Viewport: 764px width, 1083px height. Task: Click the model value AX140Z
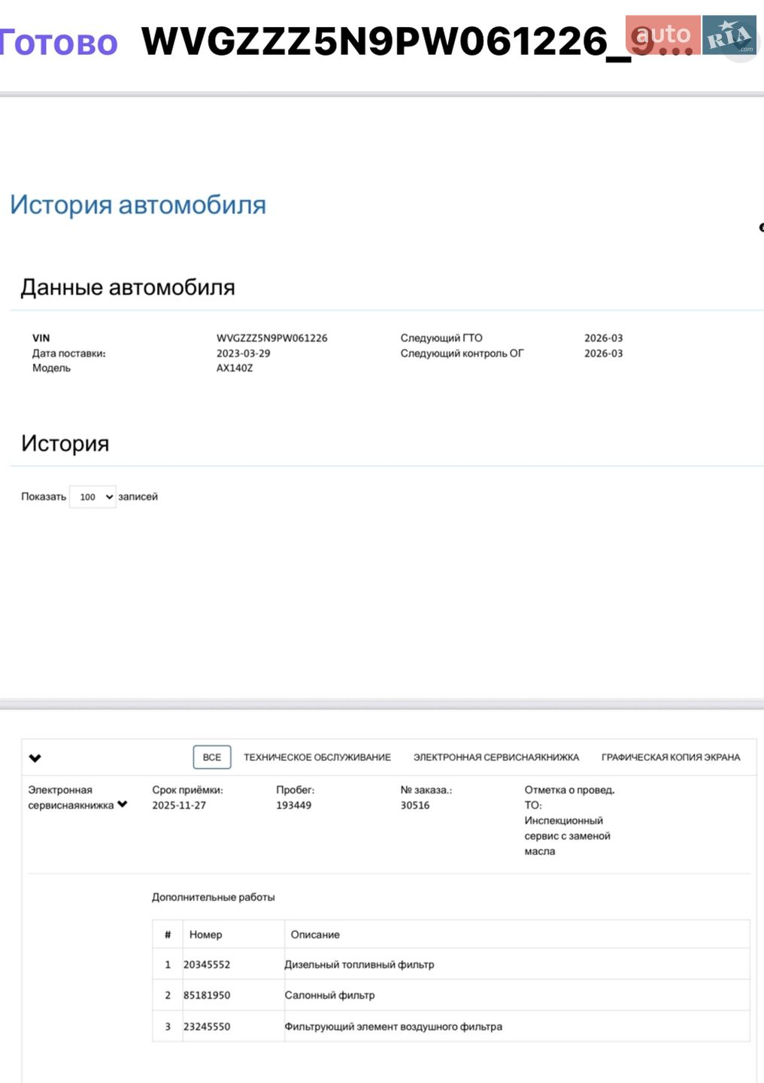[235, 369]
